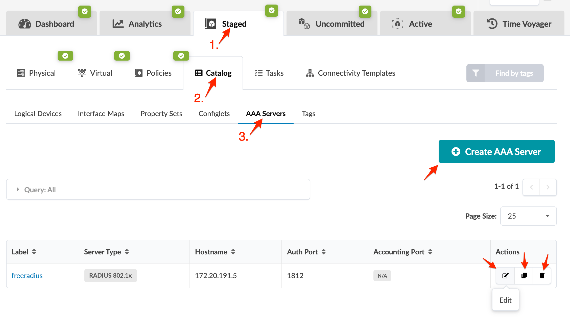Click the clone icon for freeradius

coord(524,276)
